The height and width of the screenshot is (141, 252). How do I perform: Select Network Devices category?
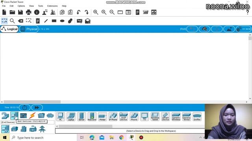point(5,116)
